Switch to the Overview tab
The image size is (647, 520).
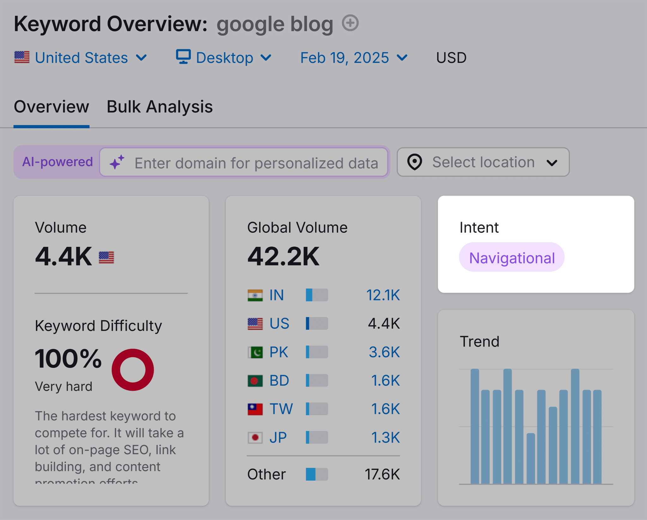51,107
